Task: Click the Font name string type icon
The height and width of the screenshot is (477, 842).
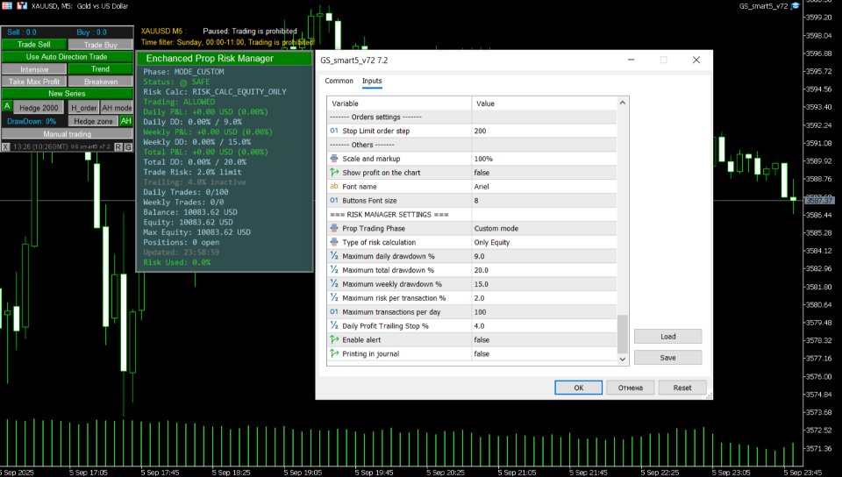Action: pos(333,187)
